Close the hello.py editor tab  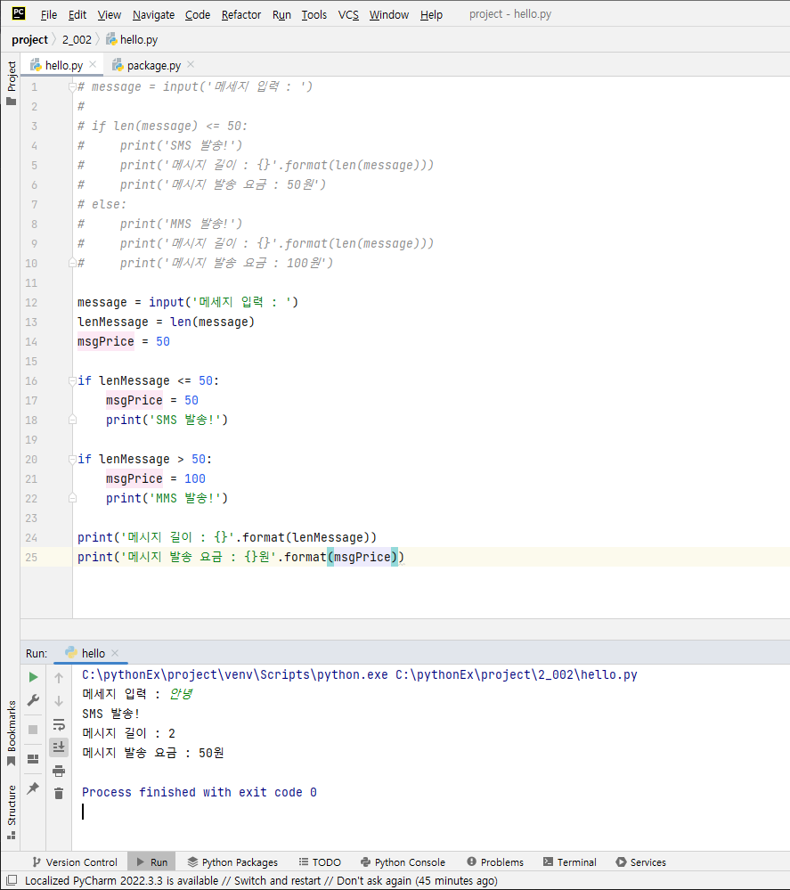coord(93,64)
